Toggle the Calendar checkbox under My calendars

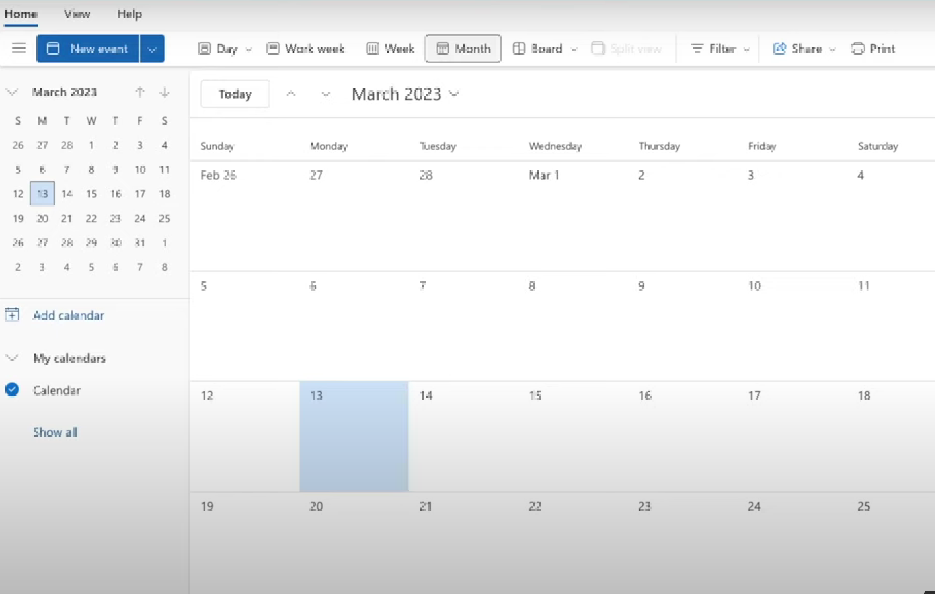[12, 390]
